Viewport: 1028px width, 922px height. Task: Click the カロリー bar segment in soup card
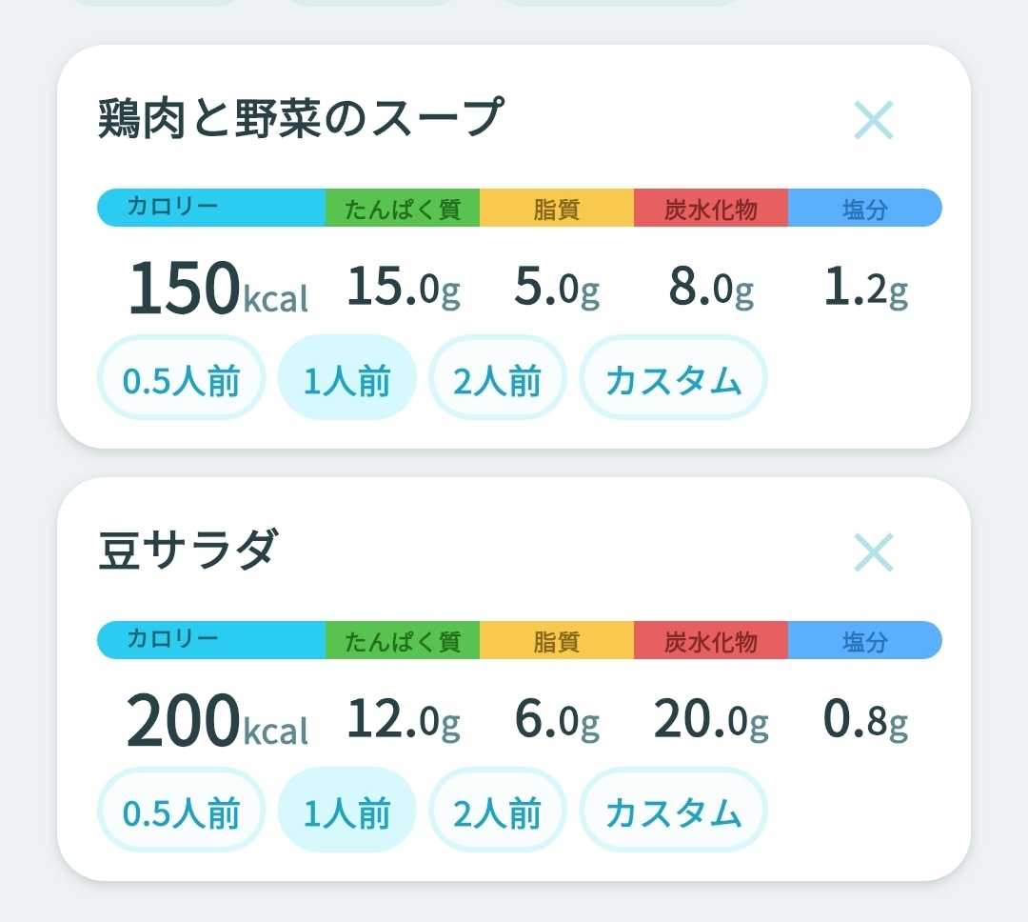211,208
